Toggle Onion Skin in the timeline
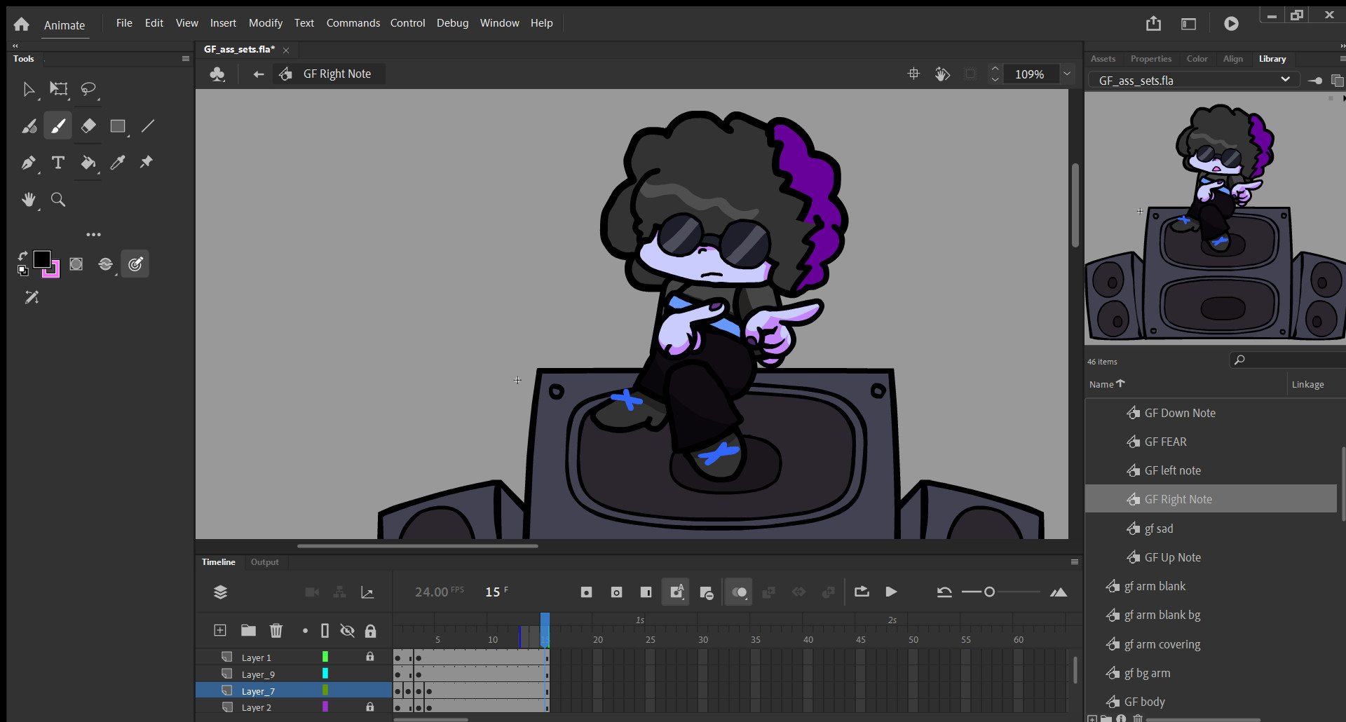1346x722 pixels. [738, 592]
